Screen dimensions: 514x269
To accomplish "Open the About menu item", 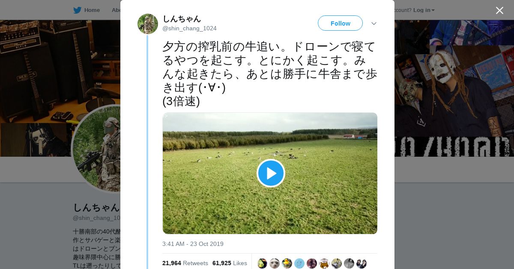I will coord(116,10).
